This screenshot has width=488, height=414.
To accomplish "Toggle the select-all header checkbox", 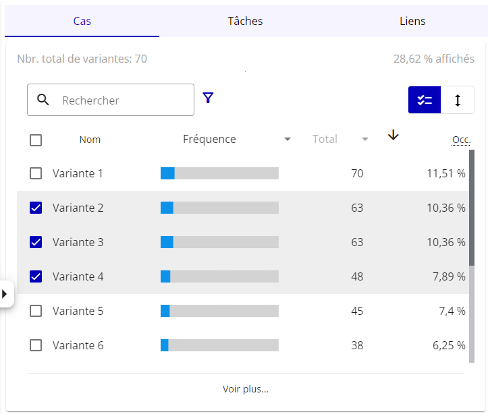I will (x=36, y=140).
